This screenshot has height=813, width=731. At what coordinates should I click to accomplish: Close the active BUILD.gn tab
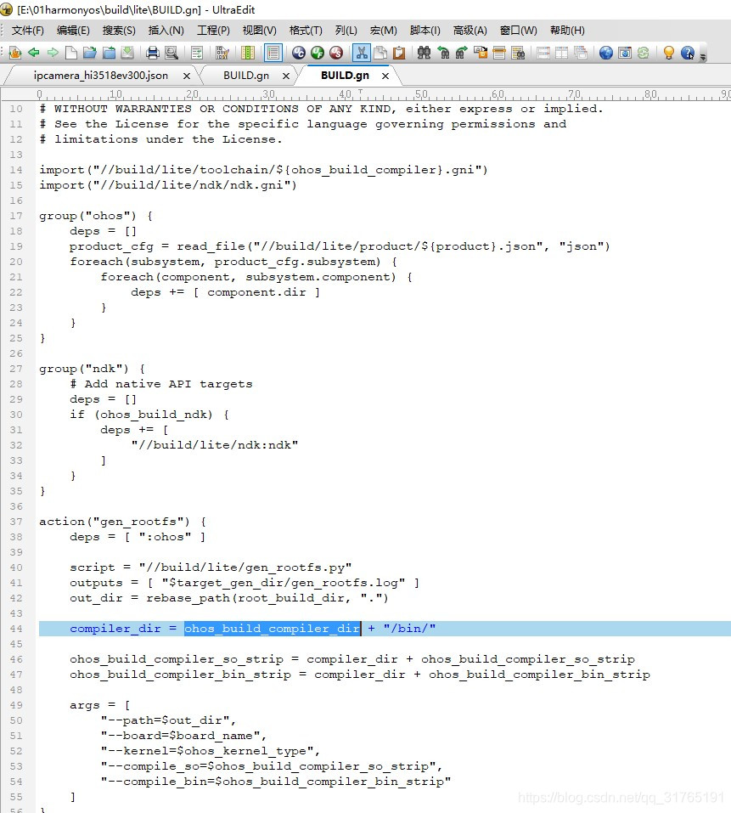click(x=385, y=76)
